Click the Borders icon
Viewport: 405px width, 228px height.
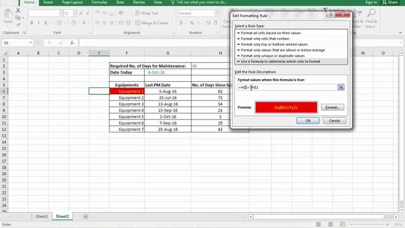59,23
